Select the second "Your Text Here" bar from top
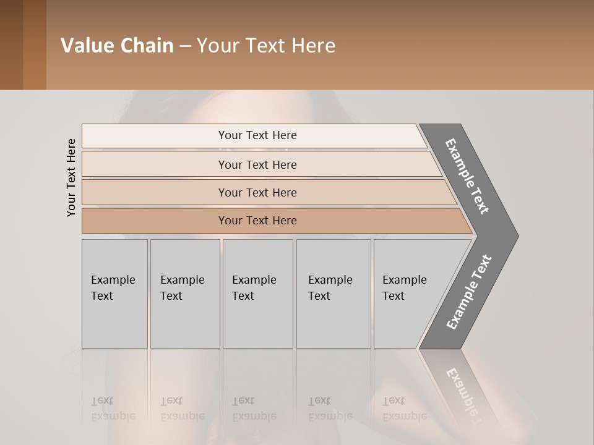The width and height of the screenshot is (594, 445). [x=257, y=164]
